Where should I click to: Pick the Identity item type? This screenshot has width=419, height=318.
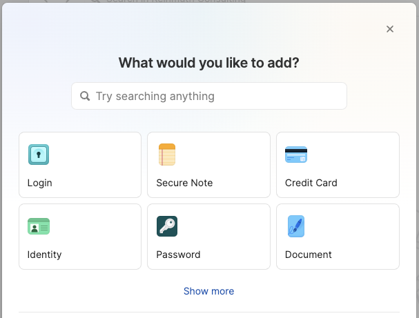80,237
